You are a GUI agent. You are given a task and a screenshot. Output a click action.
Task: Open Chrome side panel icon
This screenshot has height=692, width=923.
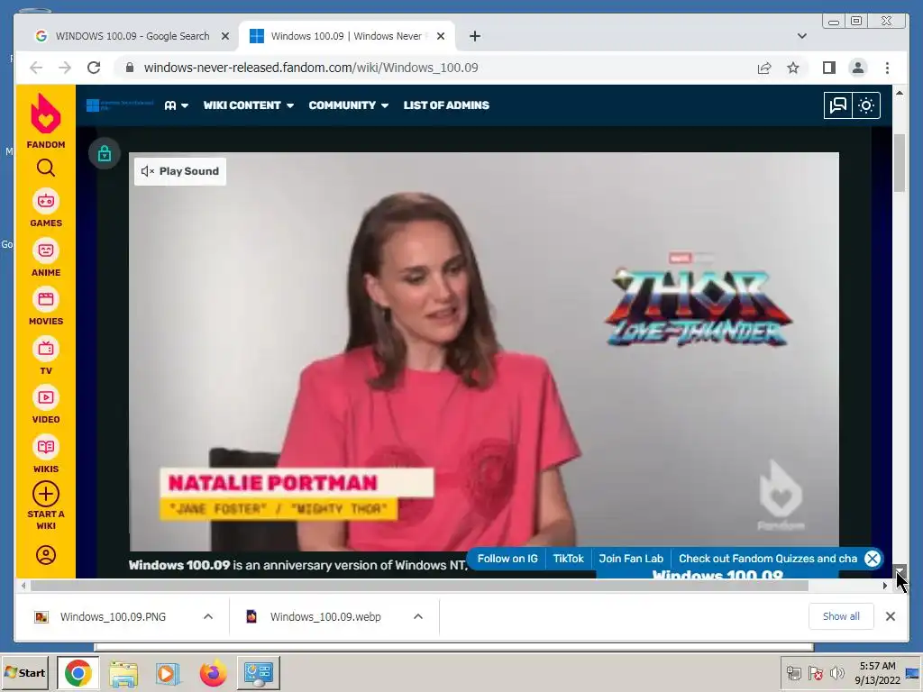click(829, 68)
